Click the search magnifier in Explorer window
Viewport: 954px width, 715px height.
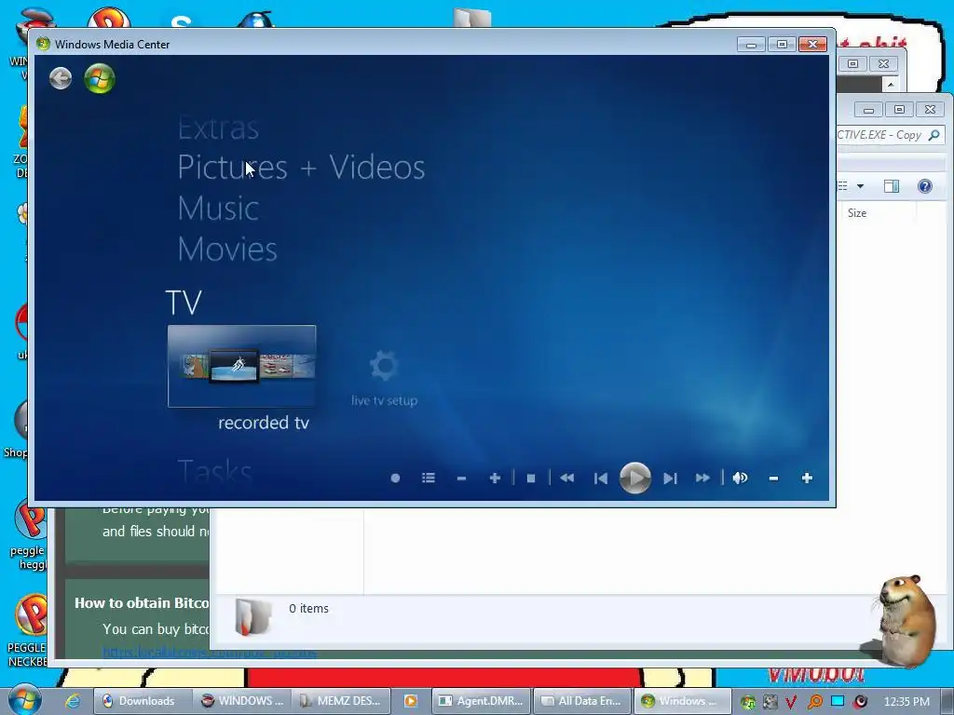click(x=934, y=135)
